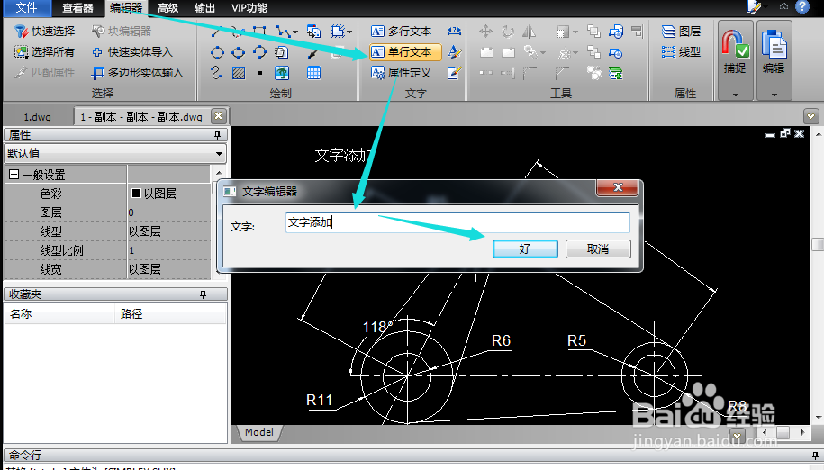
Task: Switch to the VIP功能 ribbon tab
Action: (x=249, y=8)
